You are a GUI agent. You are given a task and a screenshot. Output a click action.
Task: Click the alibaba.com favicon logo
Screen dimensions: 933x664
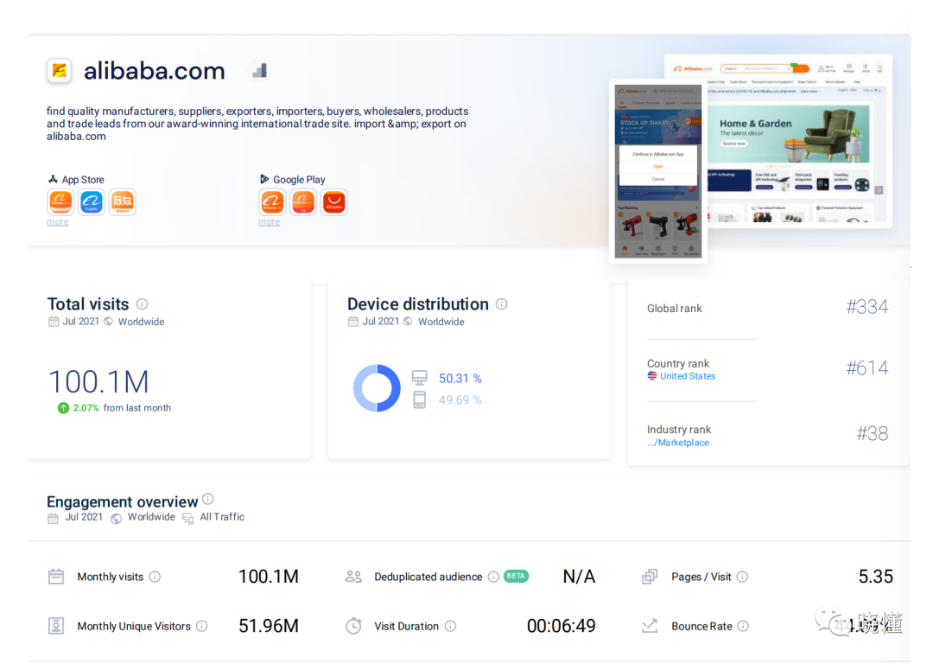(60, 71)
